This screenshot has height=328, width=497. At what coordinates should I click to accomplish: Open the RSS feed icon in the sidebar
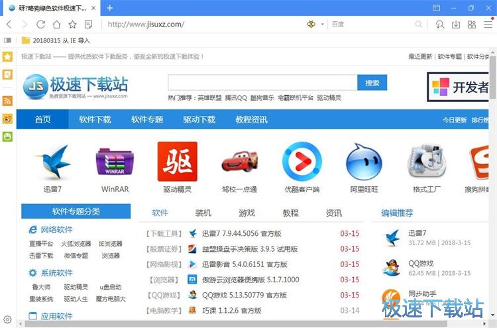(7, 101)
